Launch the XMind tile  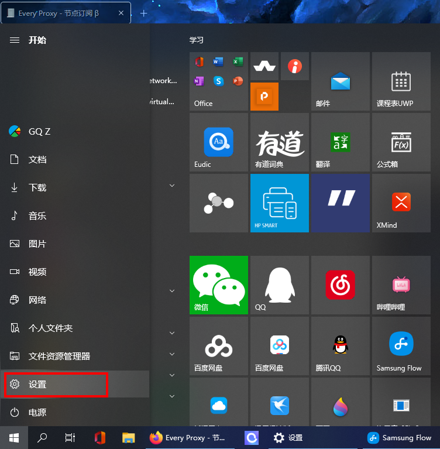[401, 203]
